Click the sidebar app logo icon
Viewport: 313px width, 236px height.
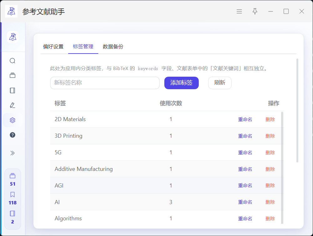point(13,37)
